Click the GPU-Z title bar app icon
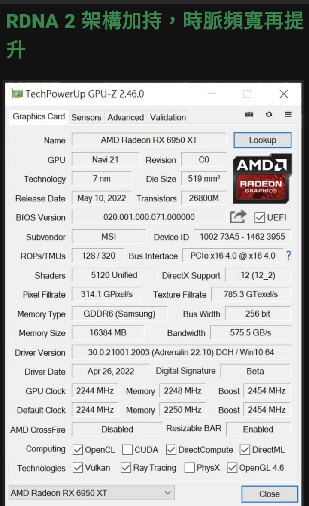The image size is (309, 506). (17, 94)
